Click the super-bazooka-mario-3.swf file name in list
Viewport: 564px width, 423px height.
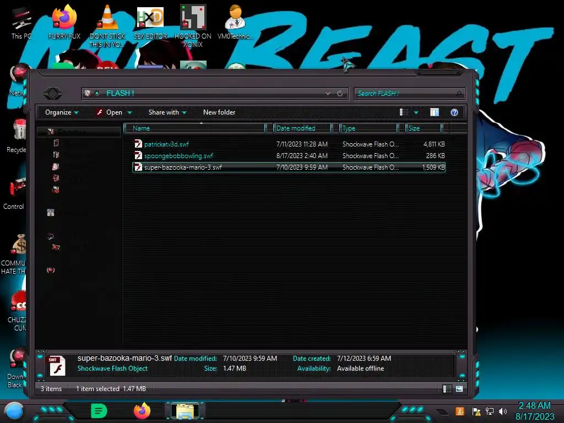point(183,167)
